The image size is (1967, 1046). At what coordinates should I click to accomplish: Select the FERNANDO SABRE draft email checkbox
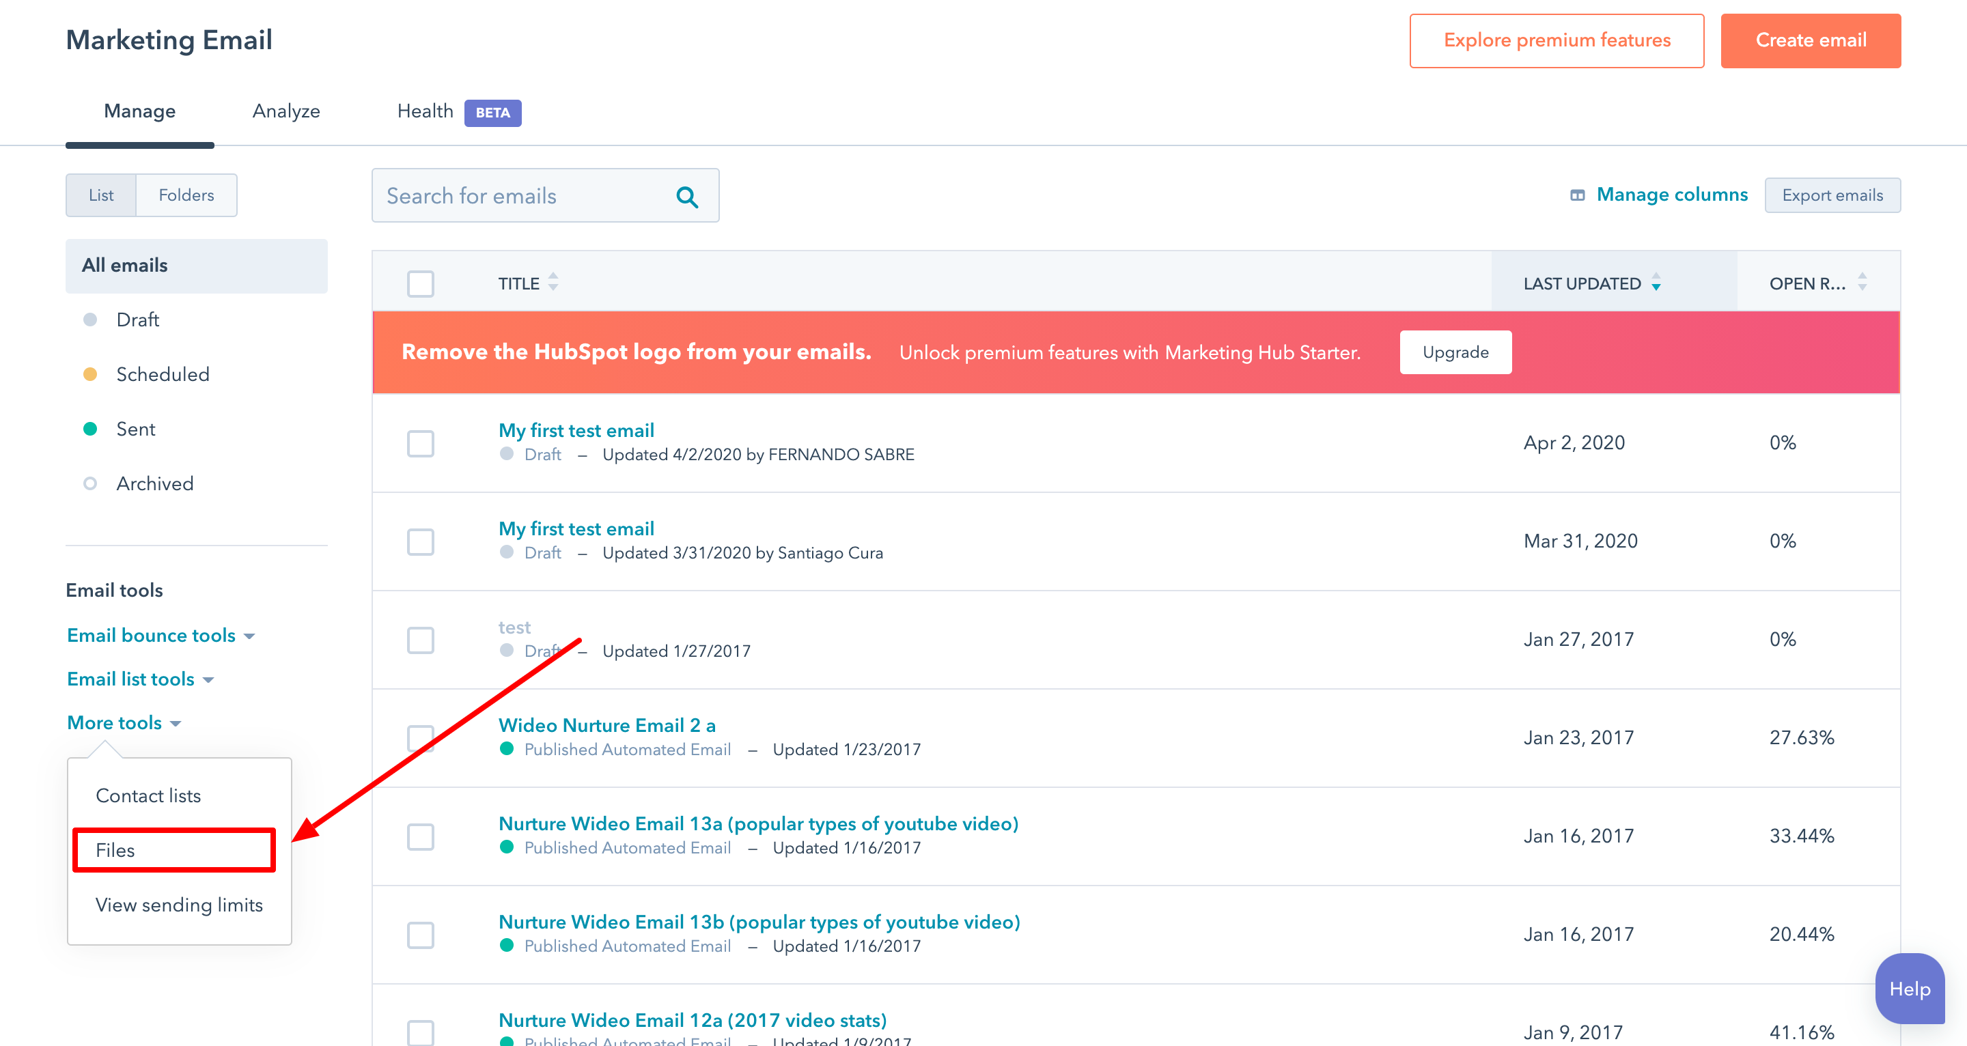421,444
